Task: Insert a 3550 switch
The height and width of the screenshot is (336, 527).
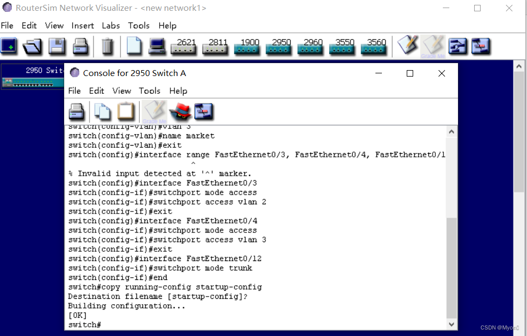Action: pos(342,46)
